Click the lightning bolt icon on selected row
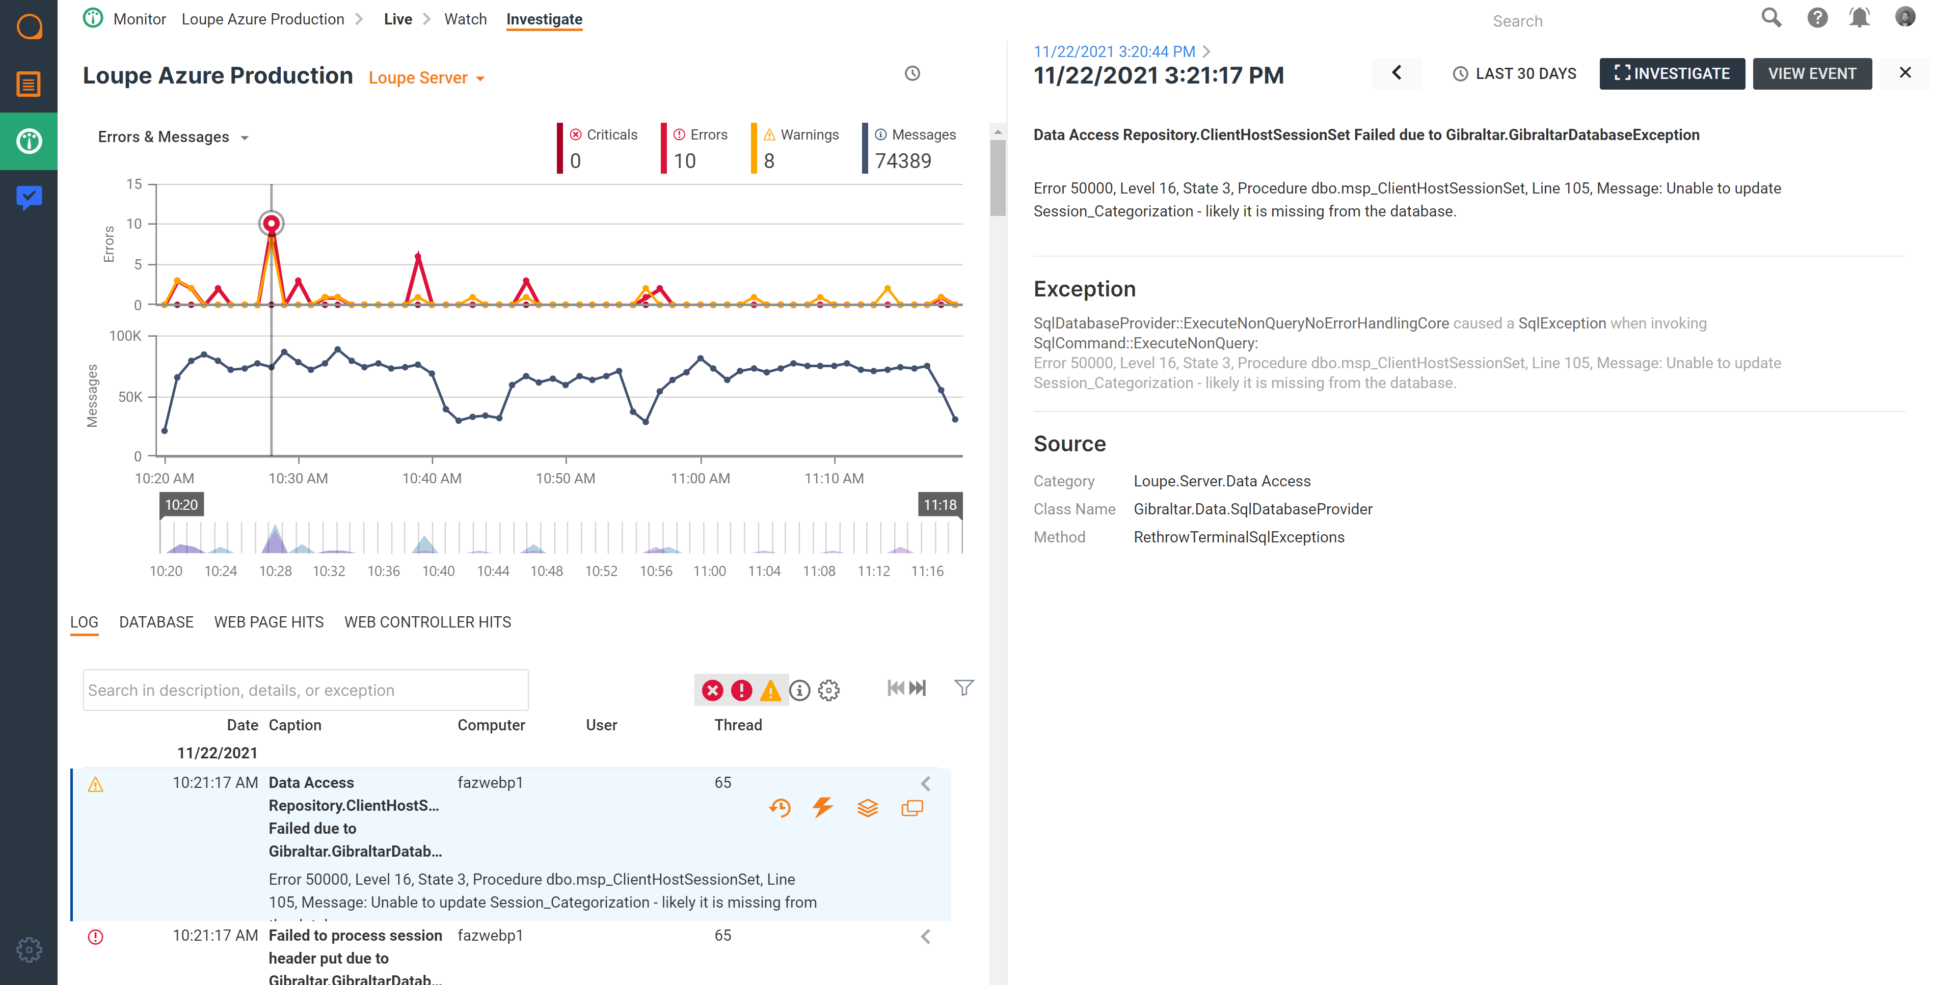 [x=823, y=808]
